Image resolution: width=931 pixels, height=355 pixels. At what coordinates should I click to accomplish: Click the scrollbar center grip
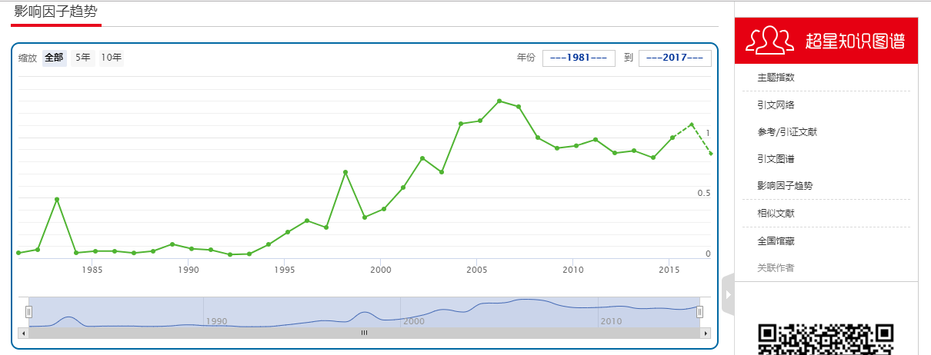[364, 333]
